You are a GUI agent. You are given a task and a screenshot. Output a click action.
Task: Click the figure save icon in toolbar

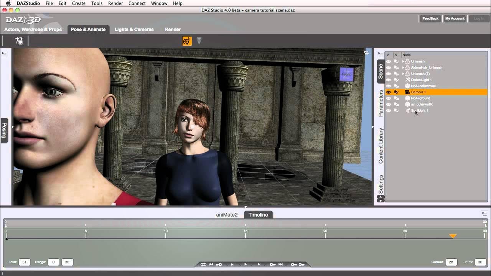point(19,41)
